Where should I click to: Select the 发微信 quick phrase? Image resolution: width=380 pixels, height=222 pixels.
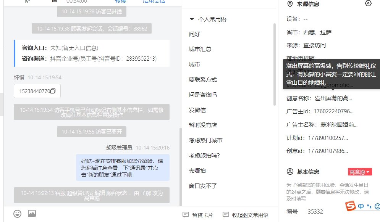pos(197,110)
